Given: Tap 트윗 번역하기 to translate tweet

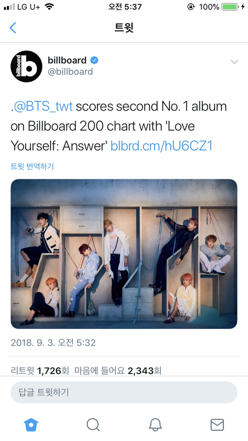Looking at the screenshot, I should point(32,166).
